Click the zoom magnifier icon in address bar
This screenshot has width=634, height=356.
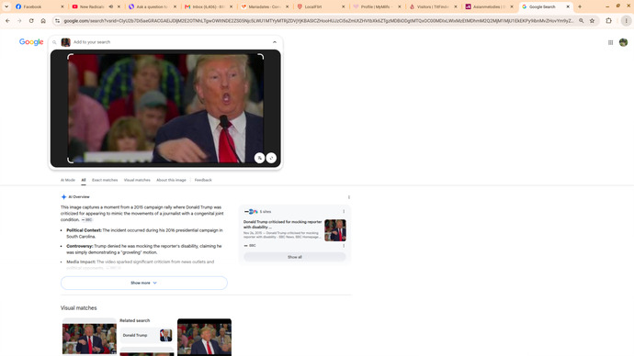point(581,20)
